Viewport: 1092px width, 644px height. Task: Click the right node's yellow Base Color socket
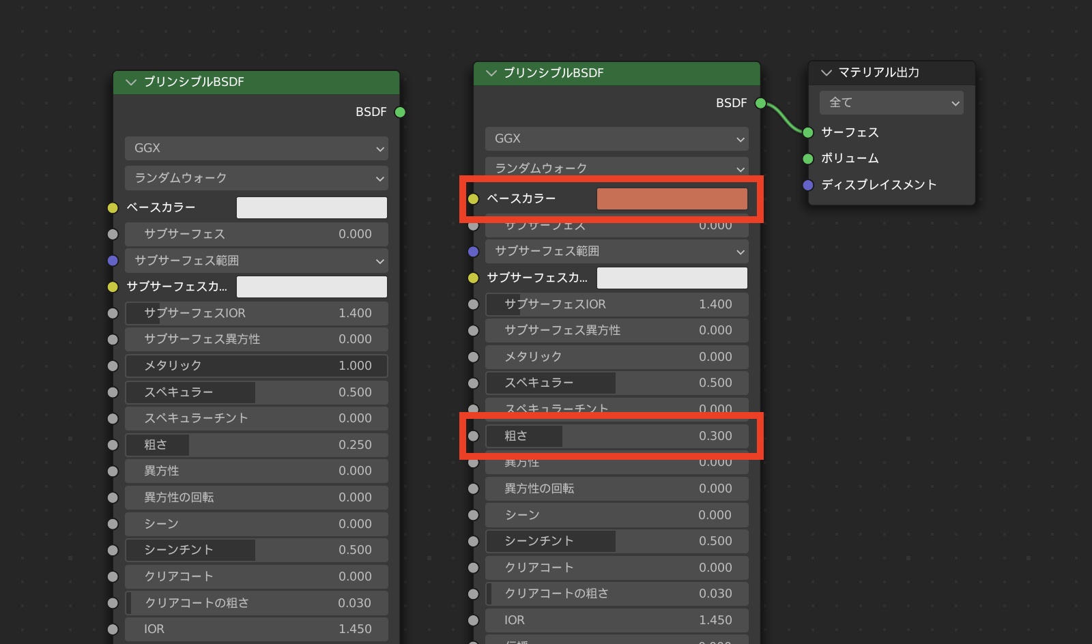pos(473,199)
